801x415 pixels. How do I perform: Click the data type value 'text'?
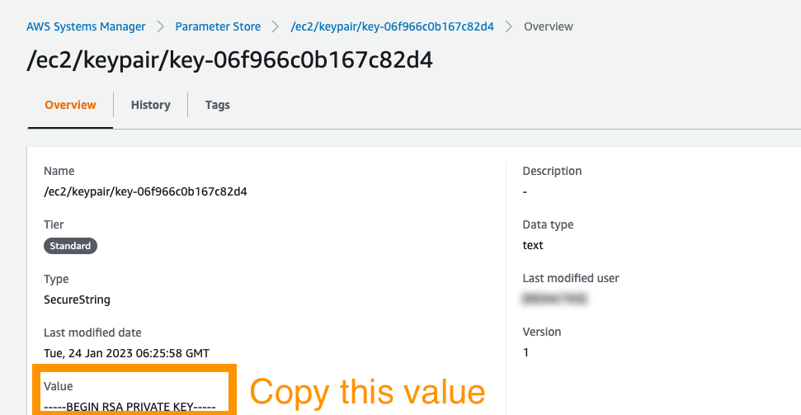[533, 245]
